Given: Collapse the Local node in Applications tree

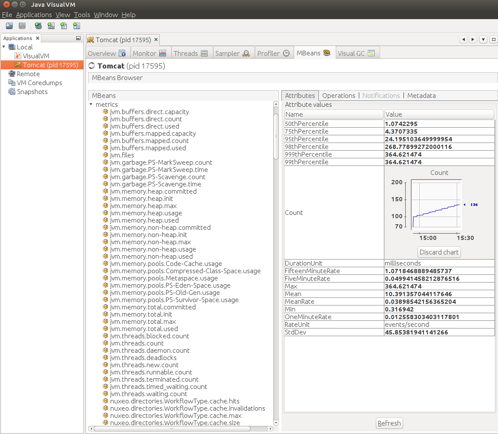Looking at the screenshot, I should coord(4,47).
